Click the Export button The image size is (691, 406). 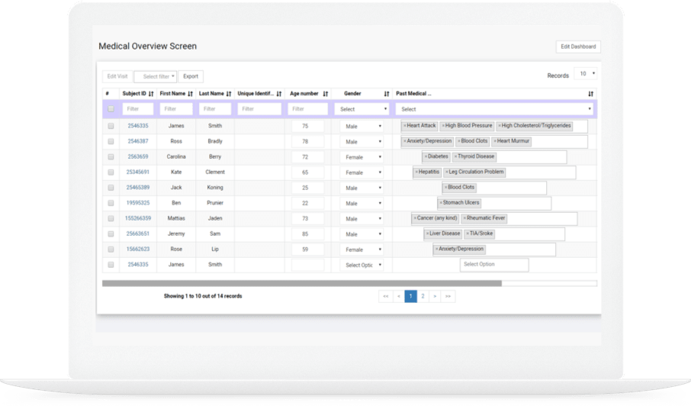tap(191, 76)
